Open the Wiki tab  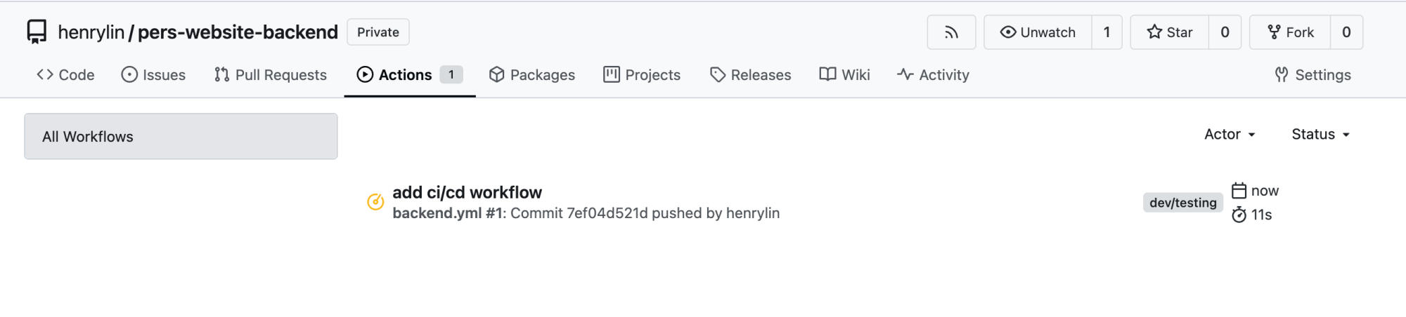[844, 75]
